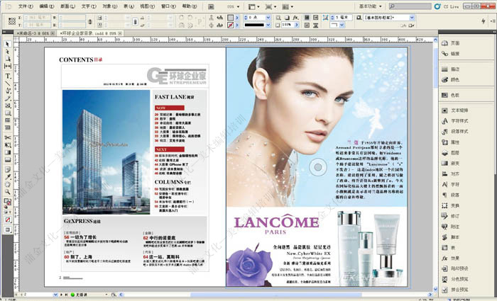Viewport: 497px width, 301px height.
Task: Expand the stroke style dropdown
Action: coord(268,25)
